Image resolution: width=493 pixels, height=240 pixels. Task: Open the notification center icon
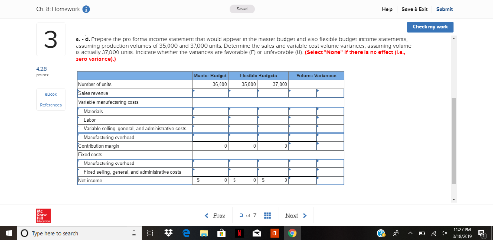481,233
